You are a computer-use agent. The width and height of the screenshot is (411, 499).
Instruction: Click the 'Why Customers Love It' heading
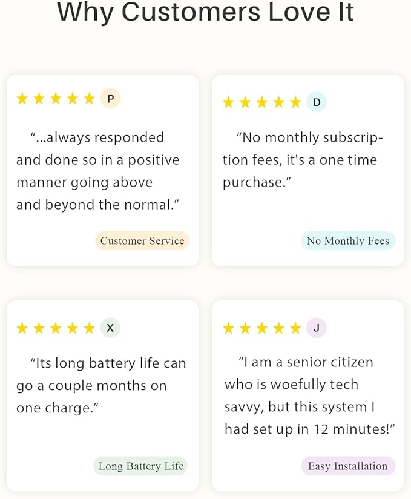(205, 12)
